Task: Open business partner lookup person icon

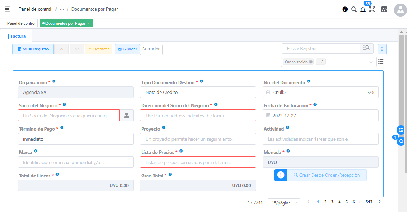Action: pyautogui.click(x=126, y=116)
